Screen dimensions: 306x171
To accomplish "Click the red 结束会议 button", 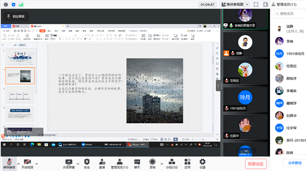I will point(256,164).
